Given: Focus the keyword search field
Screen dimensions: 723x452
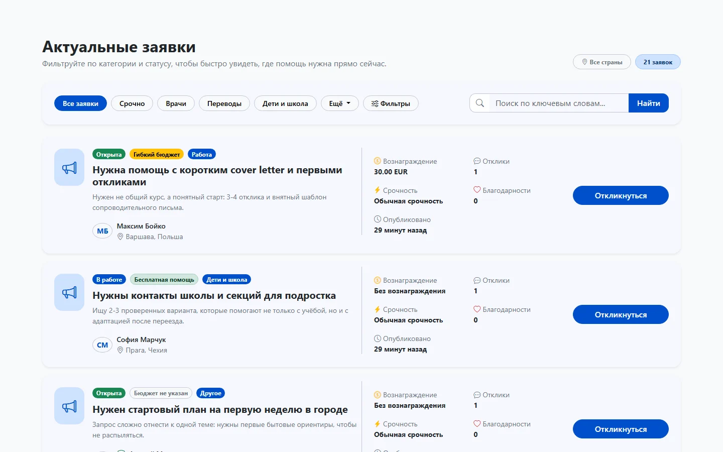Looking at the screenshot, I should click(x=559, y=103).
